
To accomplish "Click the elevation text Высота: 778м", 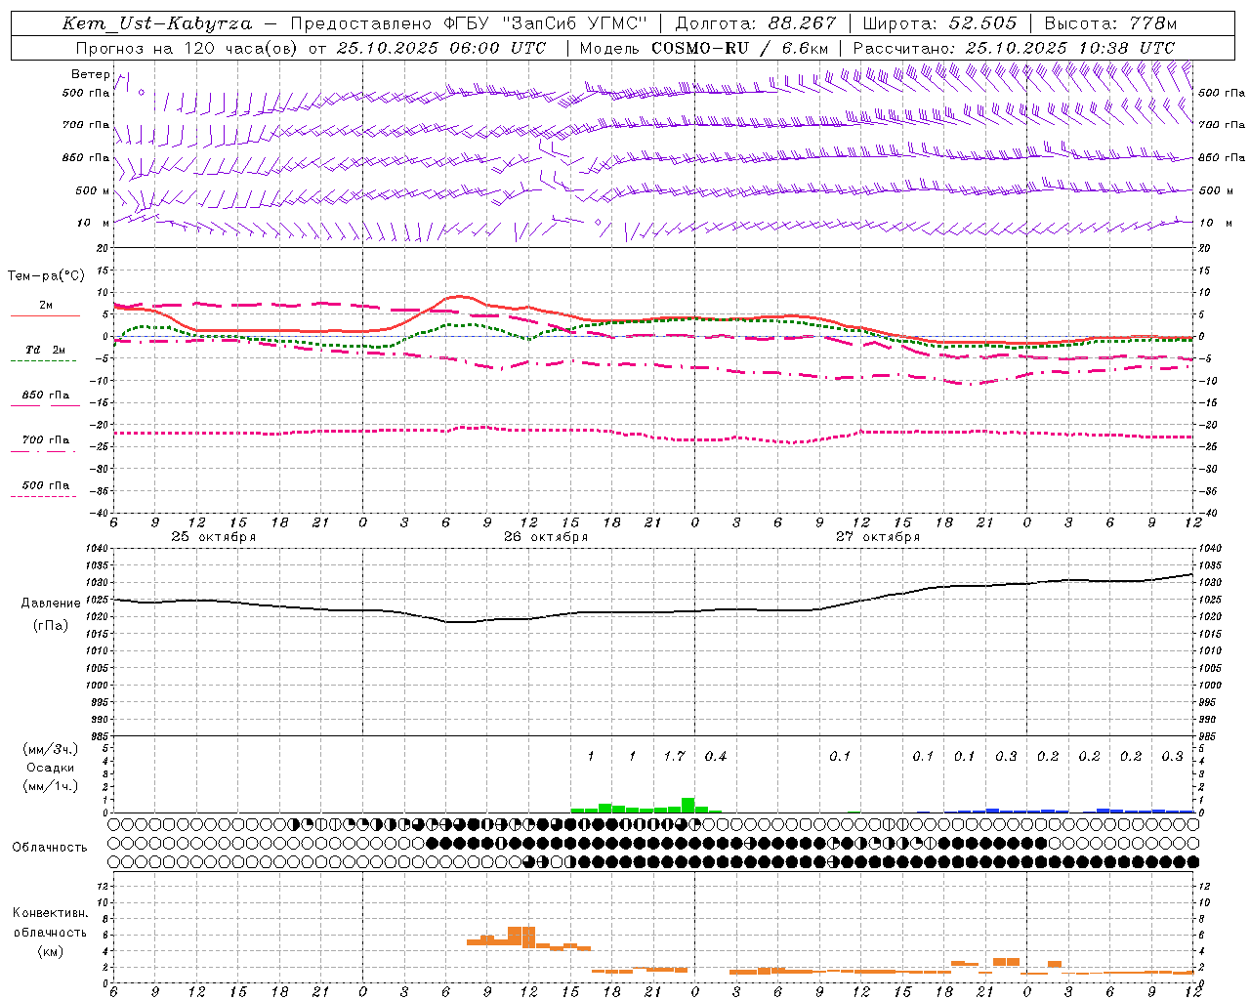I will pyautogui.click(x=1110, y=23).
